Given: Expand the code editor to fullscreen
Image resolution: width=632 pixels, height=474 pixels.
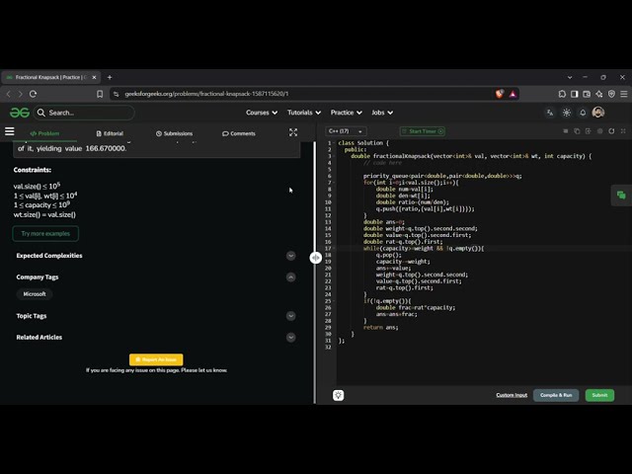Looking at the screenshot, I should point(623,131).
